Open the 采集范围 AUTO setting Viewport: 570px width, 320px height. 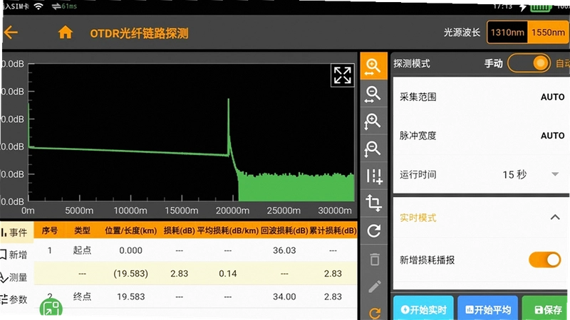[480, 97]
